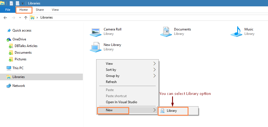Open the Camera Roll library icon

pos(96,32)
